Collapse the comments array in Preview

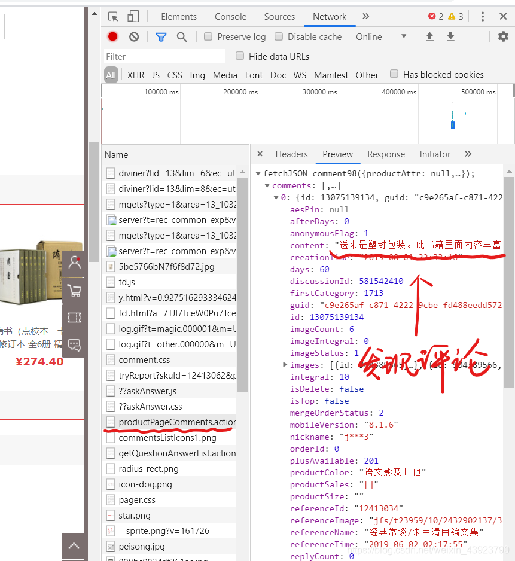pyautogui.click(x=267, y=185)
